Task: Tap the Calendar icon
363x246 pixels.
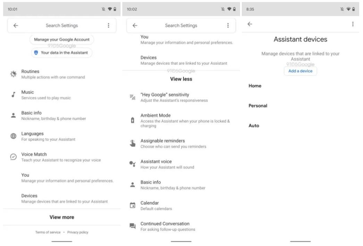Action: pyautogui.click(x=132, y=205)
